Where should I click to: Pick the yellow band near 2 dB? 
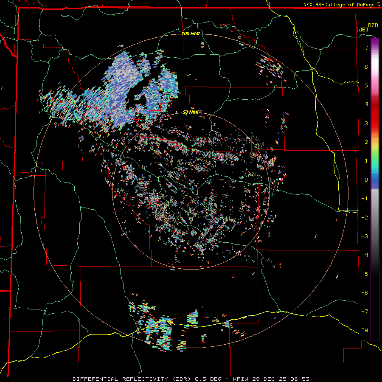[375, 146]
